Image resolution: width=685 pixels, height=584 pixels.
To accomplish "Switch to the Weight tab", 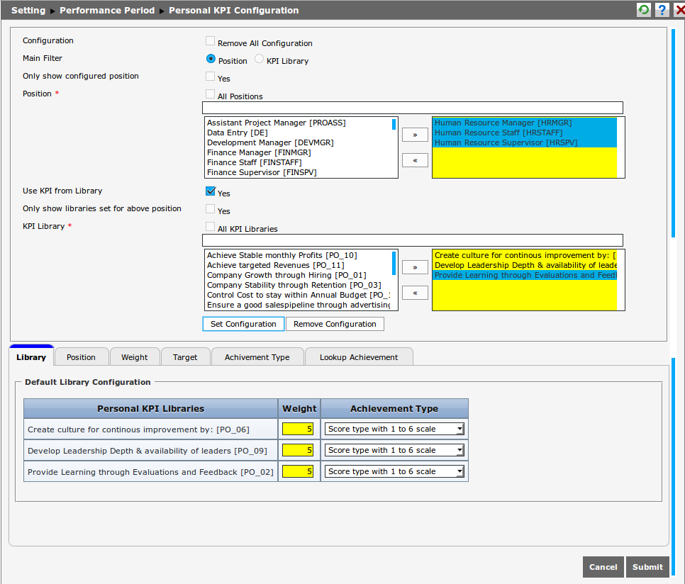I will (x=135, y=357).
